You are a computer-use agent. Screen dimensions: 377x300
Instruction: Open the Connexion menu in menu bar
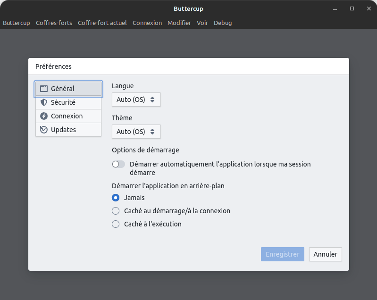tap(147, 23)
